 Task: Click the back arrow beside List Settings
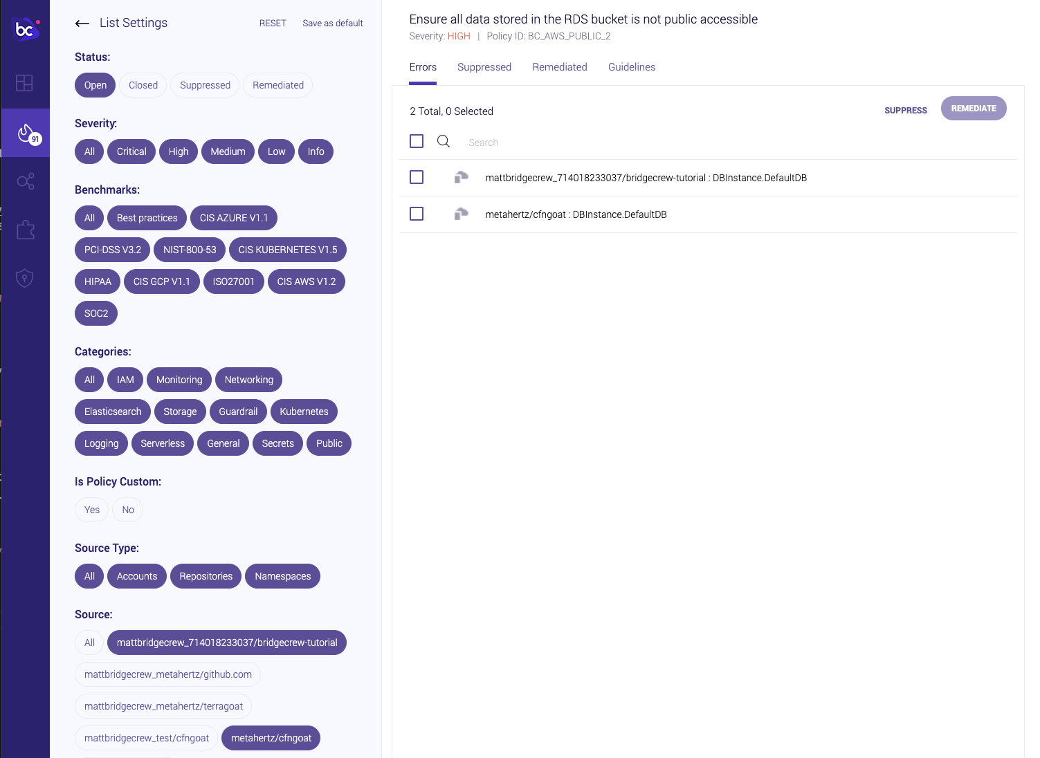[82, 24]
